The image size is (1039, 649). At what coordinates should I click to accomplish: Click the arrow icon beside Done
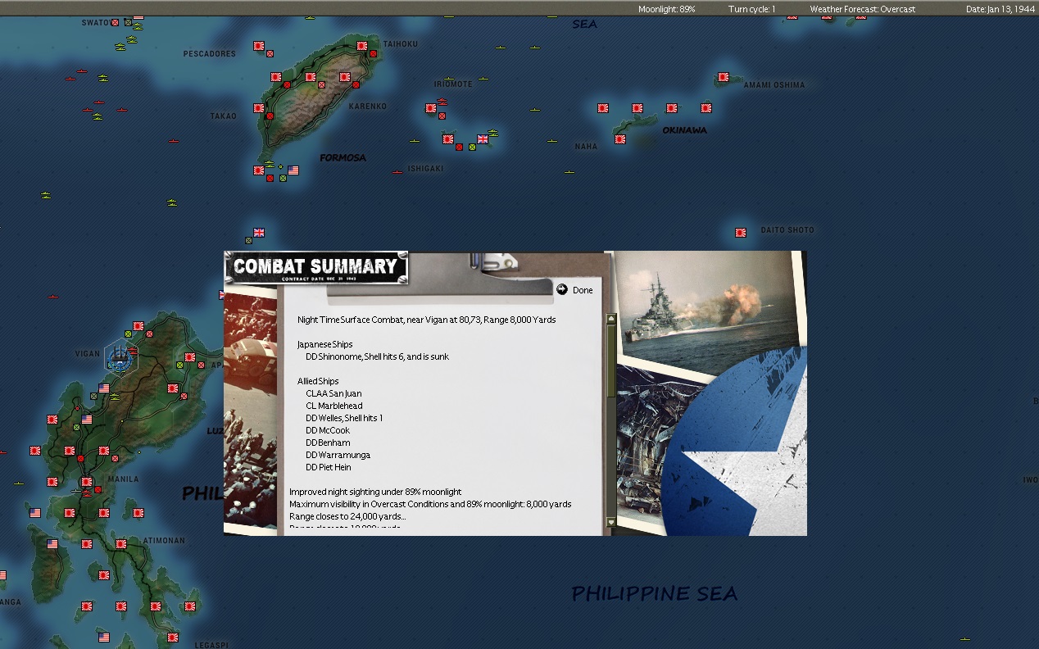[562, 289]
